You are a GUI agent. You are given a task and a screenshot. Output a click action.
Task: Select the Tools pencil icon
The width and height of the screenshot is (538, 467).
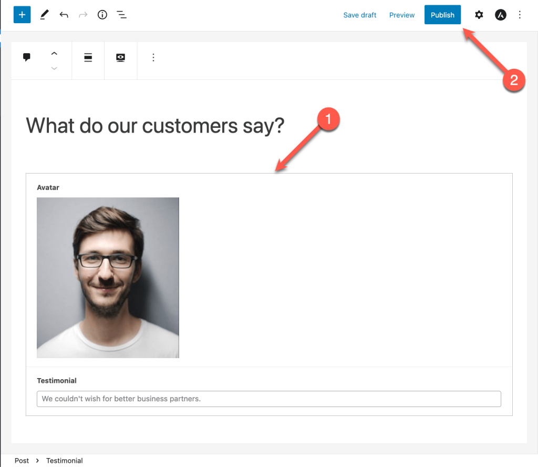(x=44, y=15)
